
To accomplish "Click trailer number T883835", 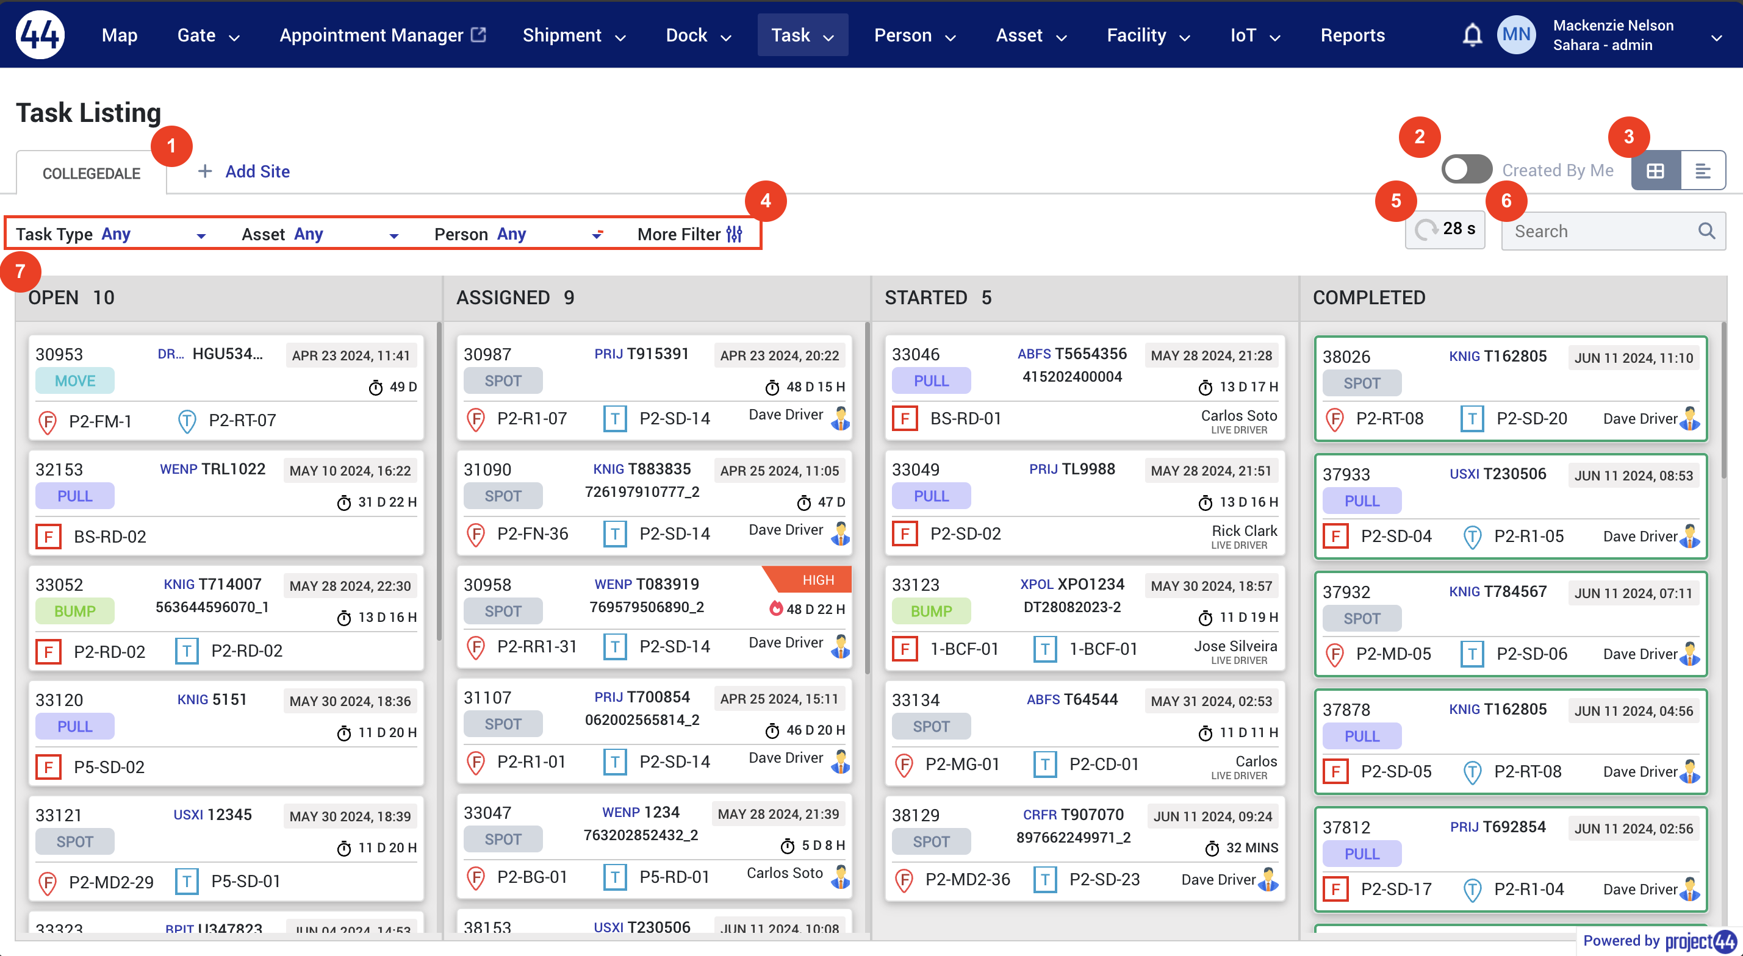I will pos(659,468).
